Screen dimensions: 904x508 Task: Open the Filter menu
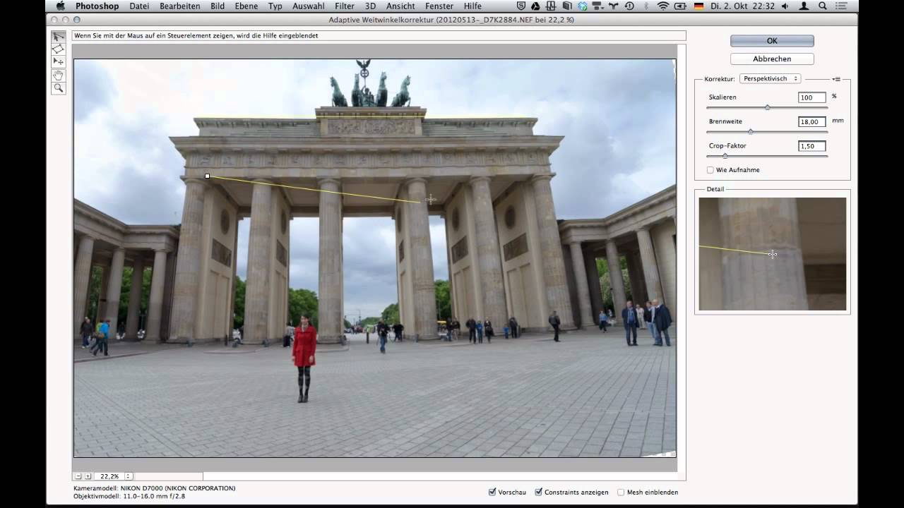(x=345, y=6)
